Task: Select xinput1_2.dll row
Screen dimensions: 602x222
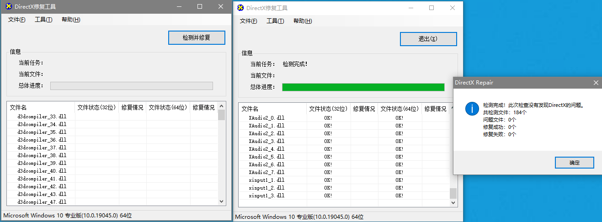Action: [344, 188]
